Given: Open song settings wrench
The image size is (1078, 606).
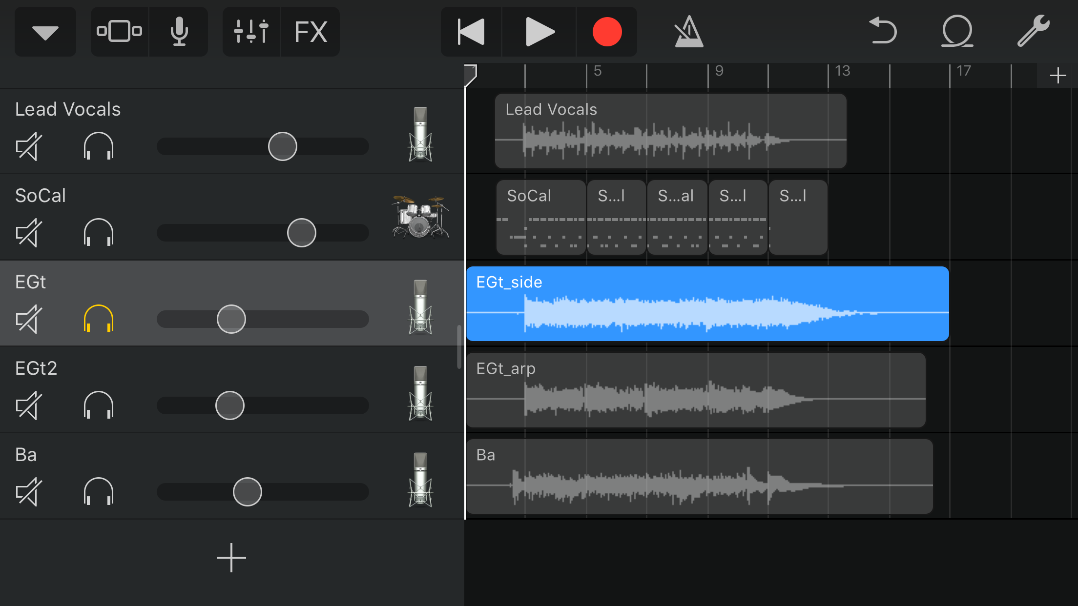Looking at the screenshot, I should coord(1033,32).
